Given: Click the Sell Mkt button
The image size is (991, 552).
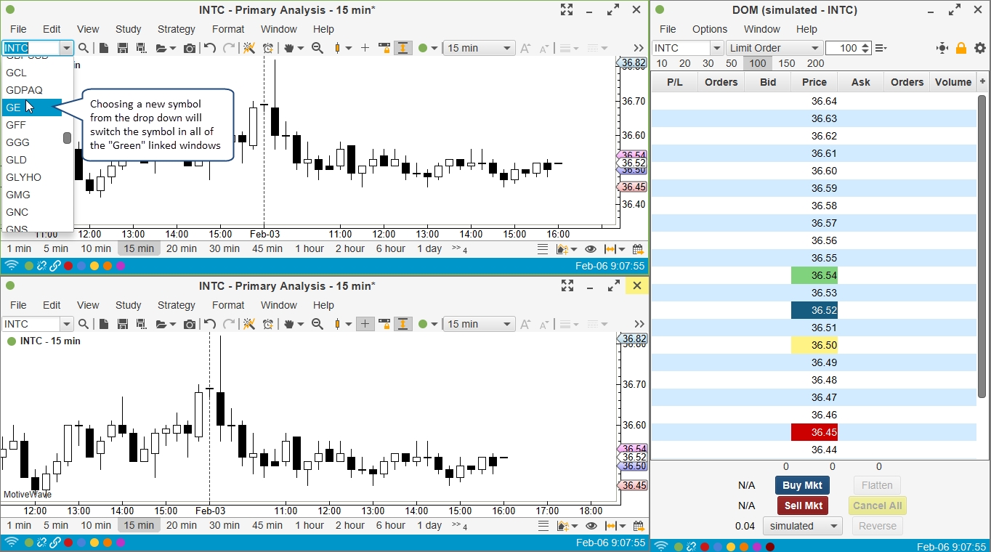Looking at the screenshot, I should pos(803,506).
